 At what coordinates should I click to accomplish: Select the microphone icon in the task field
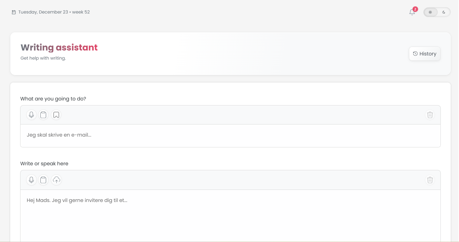tap(31, 115)
